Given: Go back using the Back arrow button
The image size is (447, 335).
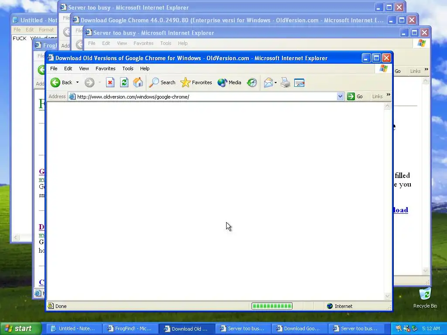Looking at the screenshot, I should coord(62,82).
